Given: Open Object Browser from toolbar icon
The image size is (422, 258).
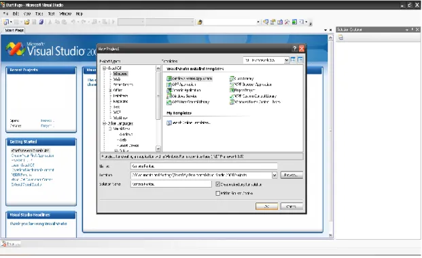Looking at the screenshot, I should click(x=280, y=22).
